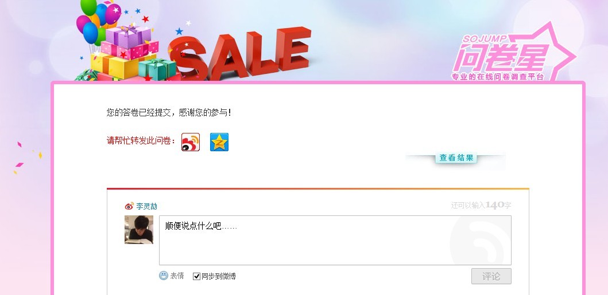The width and height of the screenshot is (608, 295).
Task: Click the user avatar photo thumbnail
Action: pyautogui.click(x=139, y=230)
